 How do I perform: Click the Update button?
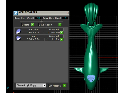pyautogui.click(x=26, y=25)
